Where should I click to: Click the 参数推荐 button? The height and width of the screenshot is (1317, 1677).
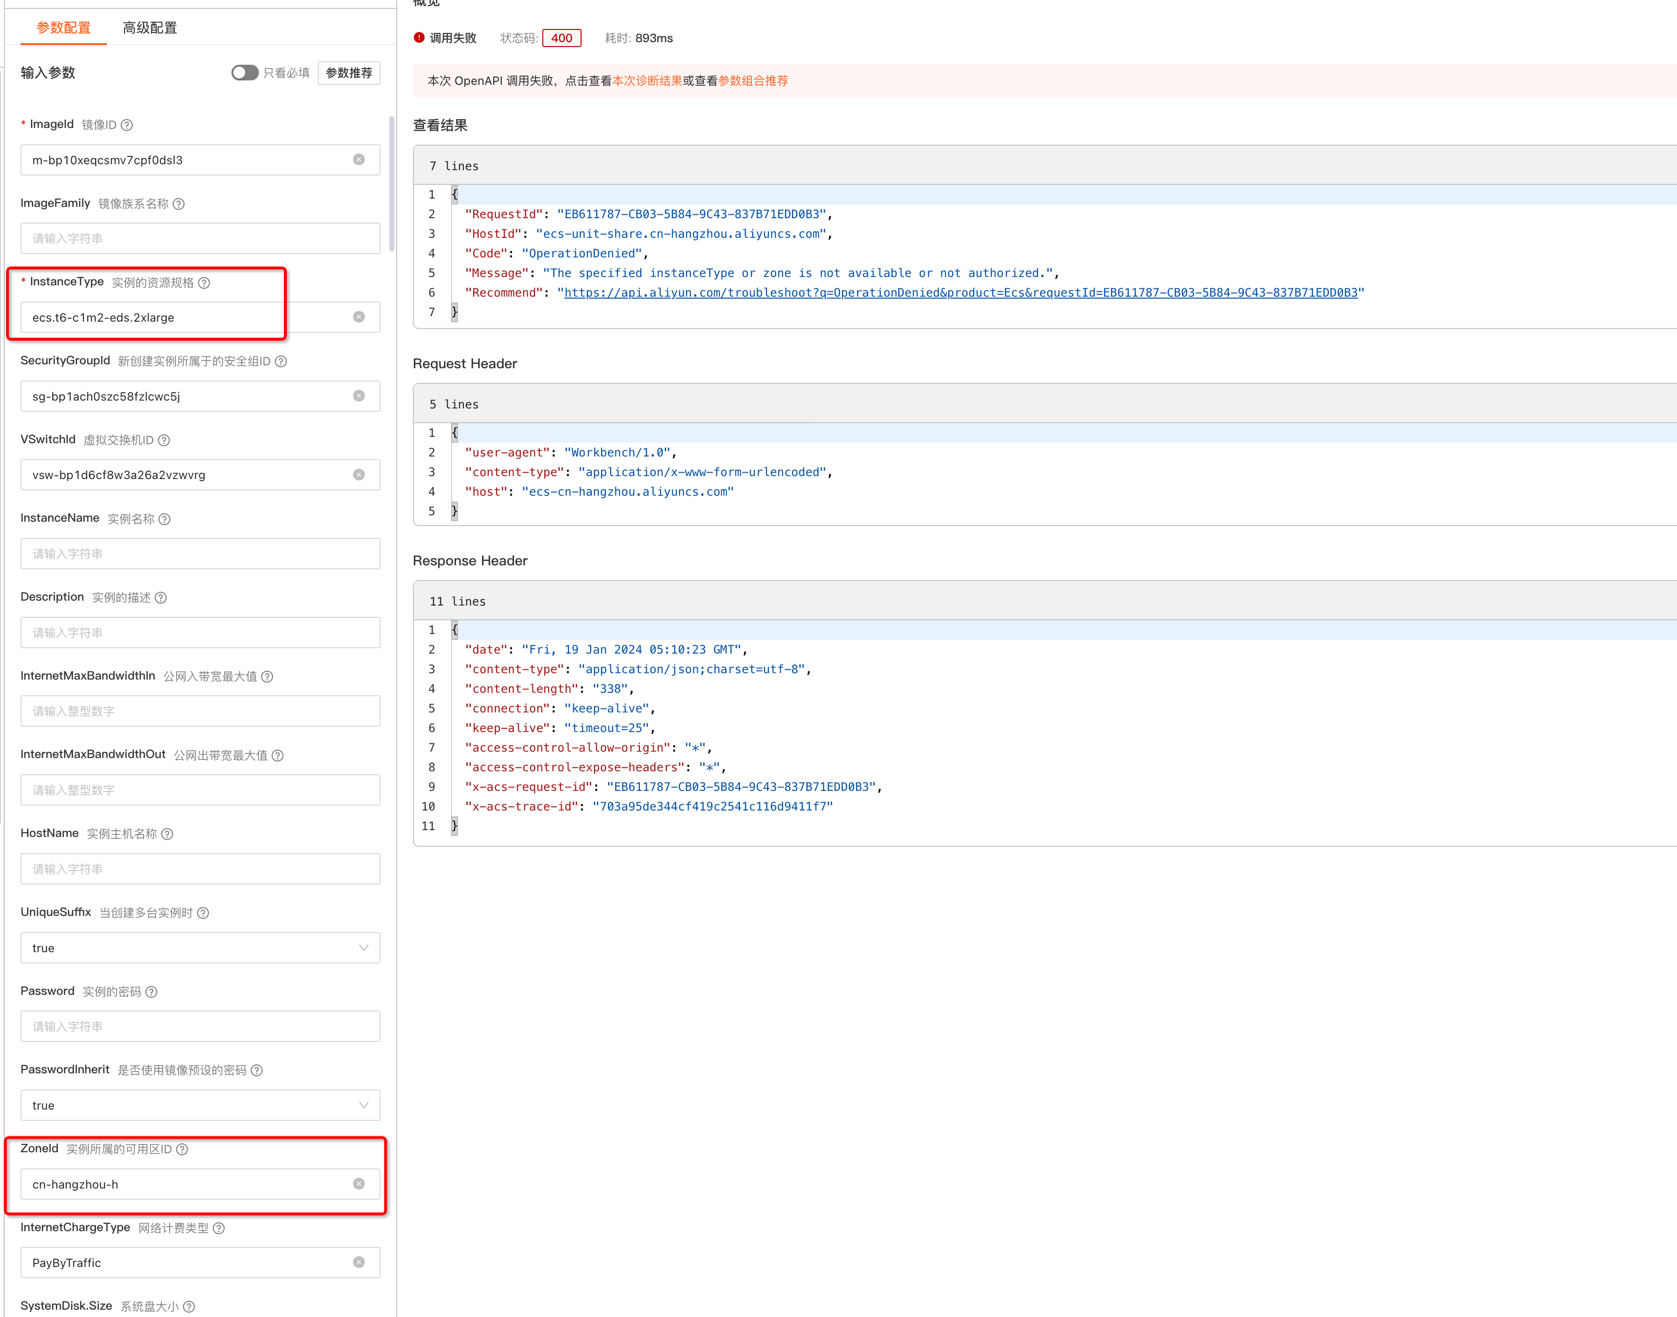[x=349, y=73]
